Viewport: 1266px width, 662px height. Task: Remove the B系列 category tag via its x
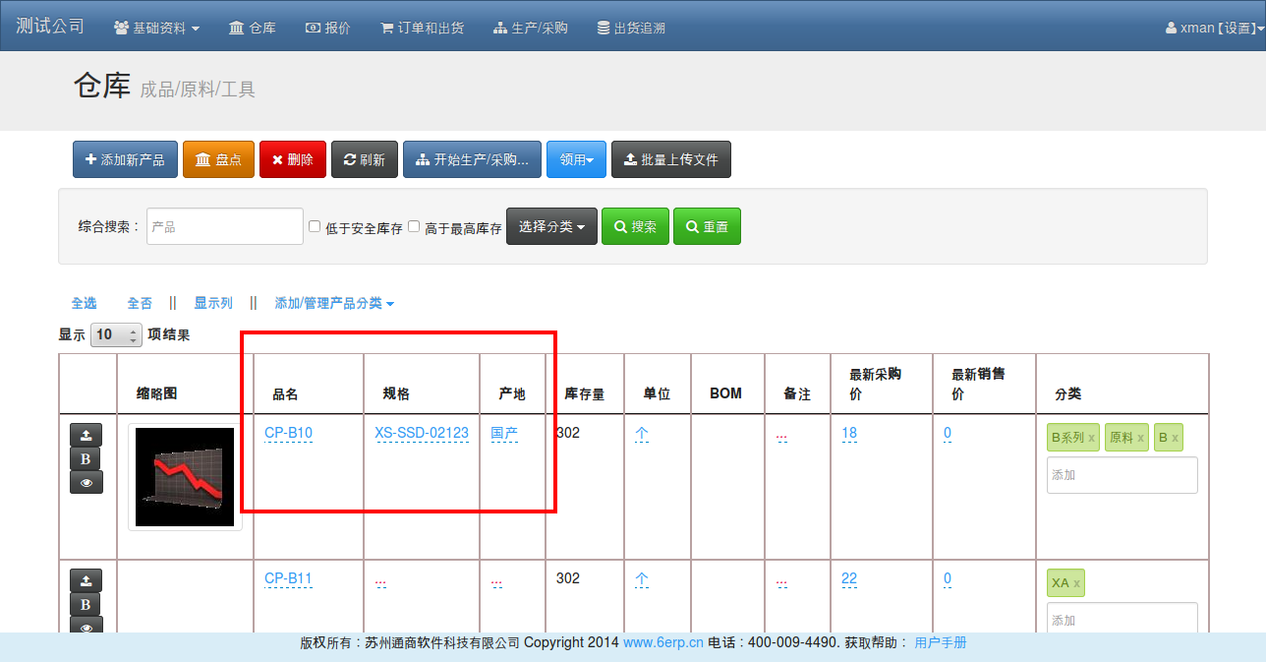click(1091, 438)
